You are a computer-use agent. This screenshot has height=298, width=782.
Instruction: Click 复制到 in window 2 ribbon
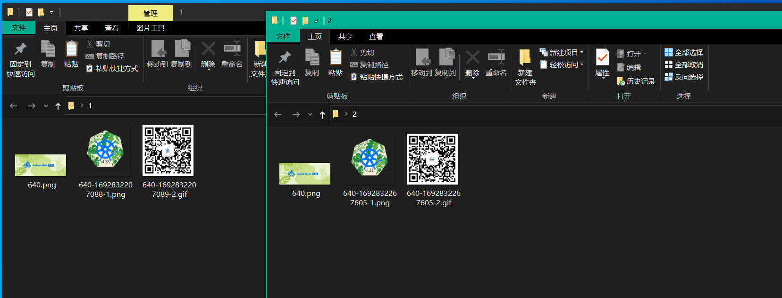click(445, 63)
